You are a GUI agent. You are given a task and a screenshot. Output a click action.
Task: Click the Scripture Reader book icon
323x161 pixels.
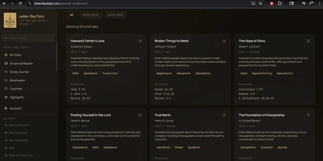(6, 64)
